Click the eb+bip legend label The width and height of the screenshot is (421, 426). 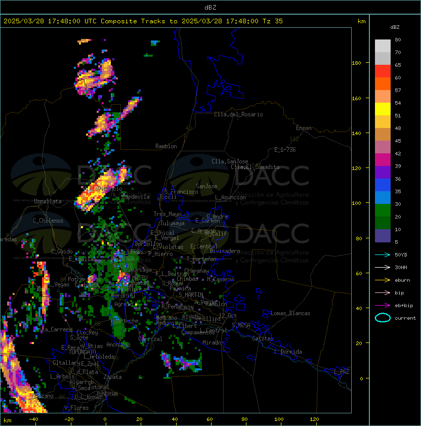404,306
